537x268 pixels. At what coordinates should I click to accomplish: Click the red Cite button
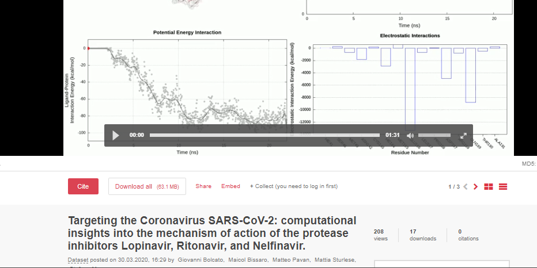(x=83, y=186)
